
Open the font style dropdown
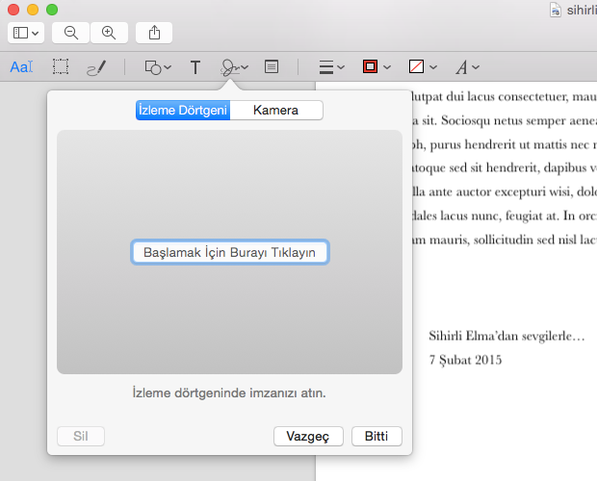coord(467,67)
